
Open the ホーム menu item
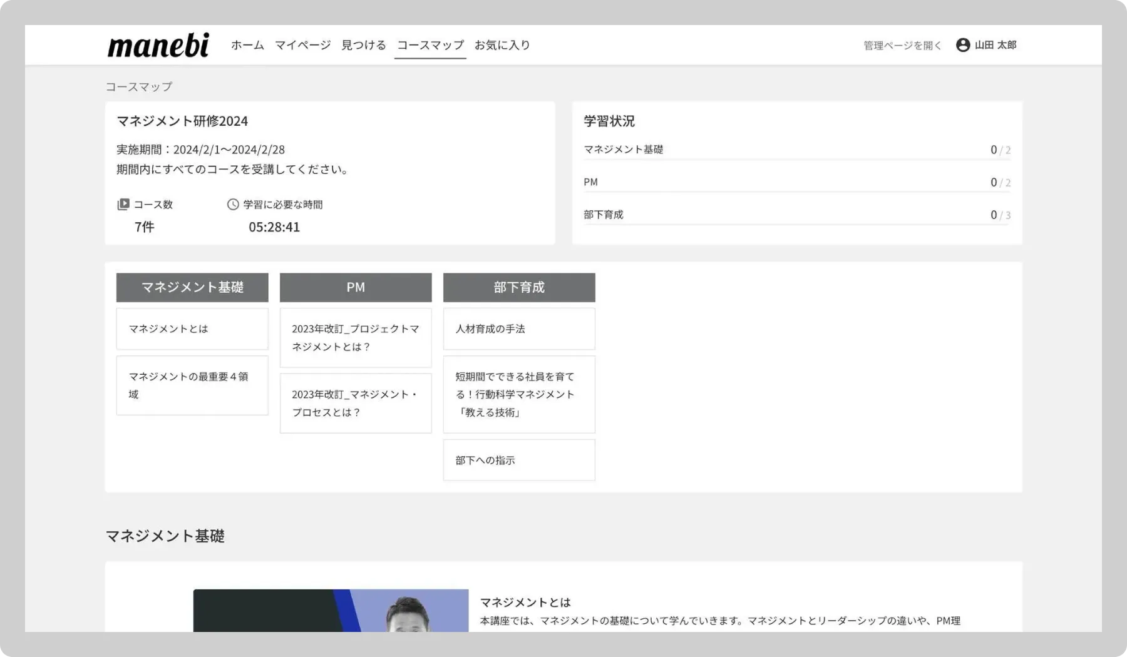coord(247,45)
